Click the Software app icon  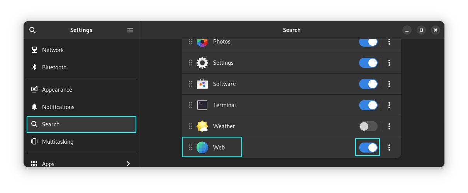coord(202,84)
